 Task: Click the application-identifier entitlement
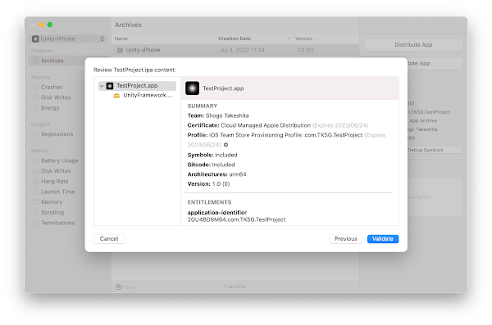217,213
